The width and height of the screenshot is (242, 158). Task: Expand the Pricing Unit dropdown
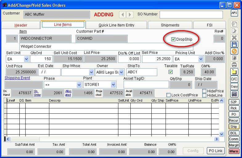(201, 59)
